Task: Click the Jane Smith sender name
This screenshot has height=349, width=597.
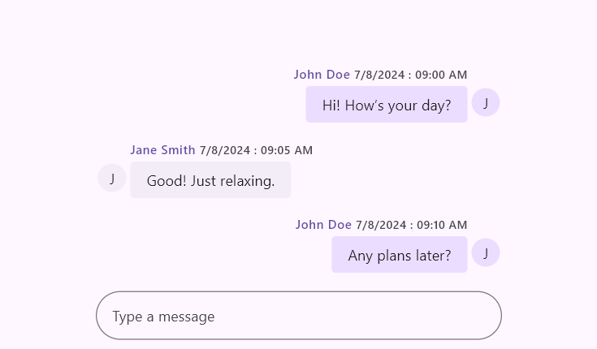Action: (162, 150)
